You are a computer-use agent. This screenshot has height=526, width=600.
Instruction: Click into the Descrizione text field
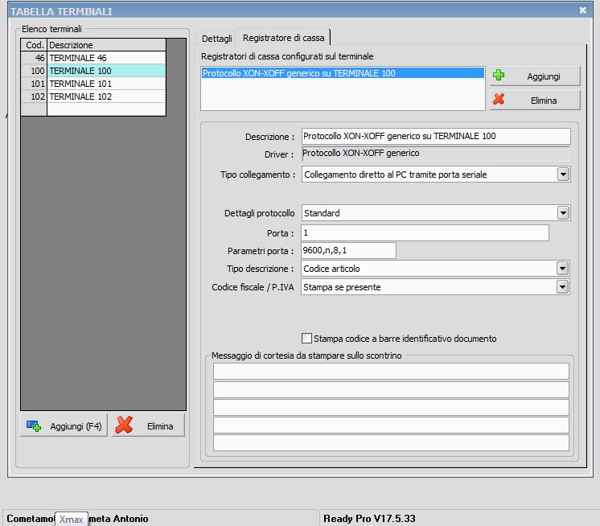point(435,136)
